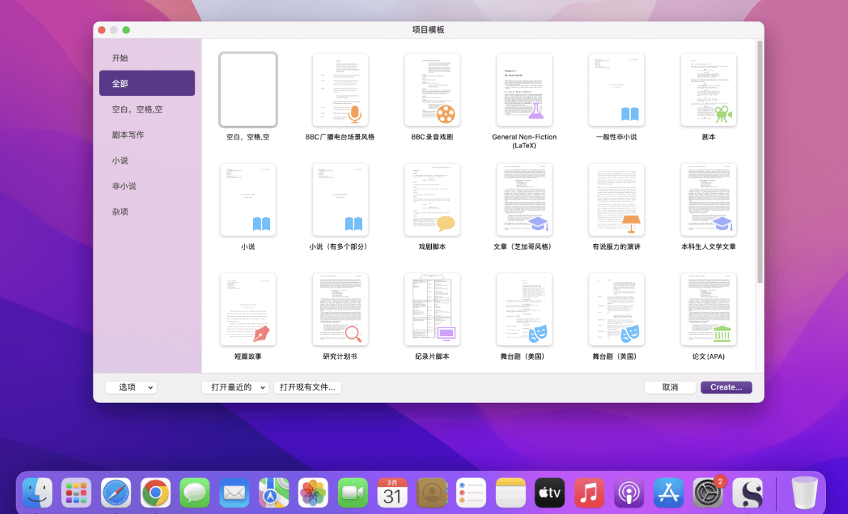The height and width of the screenshot is (514, 848).
Task: Select the BBC录音戏剧 template
Action: 432,90
